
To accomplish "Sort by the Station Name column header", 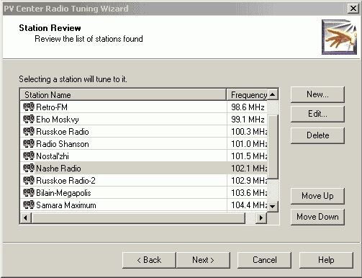I will (123, 95).
